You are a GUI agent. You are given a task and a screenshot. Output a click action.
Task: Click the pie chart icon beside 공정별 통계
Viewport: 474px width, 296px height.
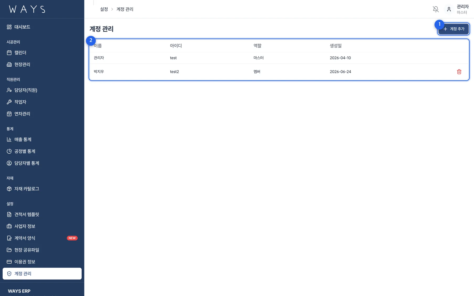tap(9, 151)
